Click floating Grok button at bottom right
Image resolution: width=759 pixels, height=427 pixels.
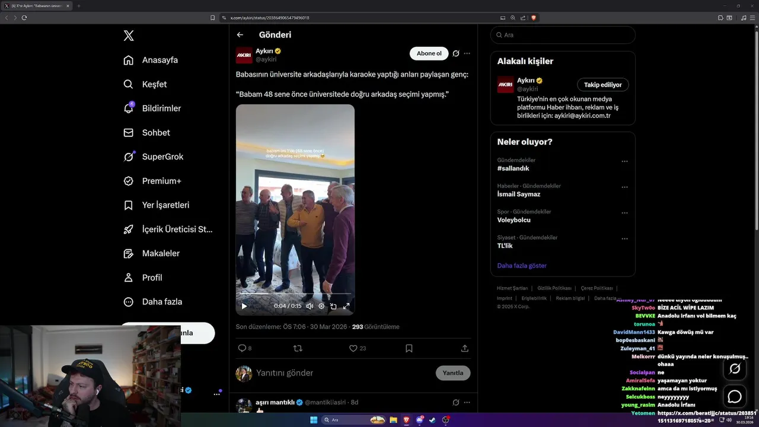(735, 369)
